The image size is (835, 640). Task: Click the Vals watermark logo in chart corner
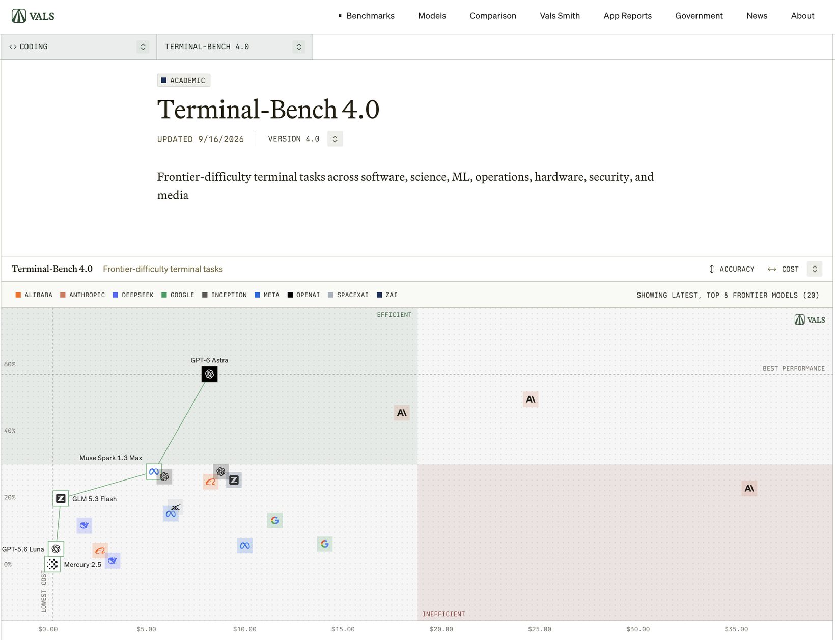coord(810,319)
